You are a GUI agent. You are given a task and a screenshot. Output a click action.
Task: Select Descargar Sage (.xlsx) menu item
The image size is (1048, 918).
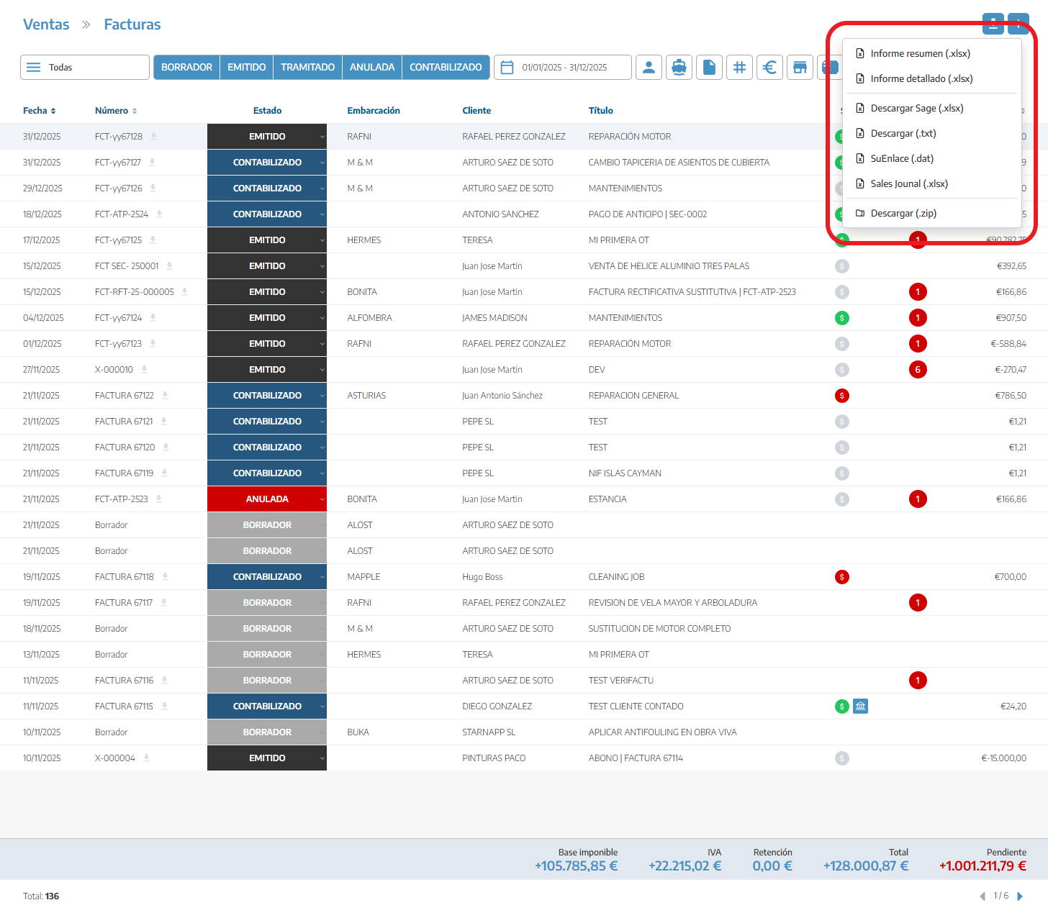tap(931, 108)
